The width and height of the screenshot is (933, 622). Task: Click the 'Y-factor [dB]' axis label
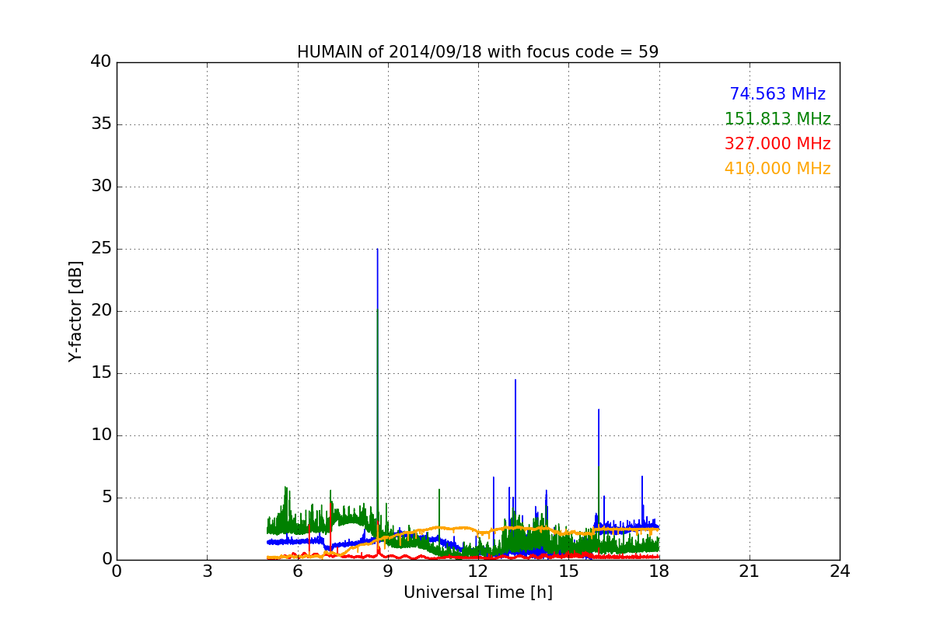click(x=75, y=311)
